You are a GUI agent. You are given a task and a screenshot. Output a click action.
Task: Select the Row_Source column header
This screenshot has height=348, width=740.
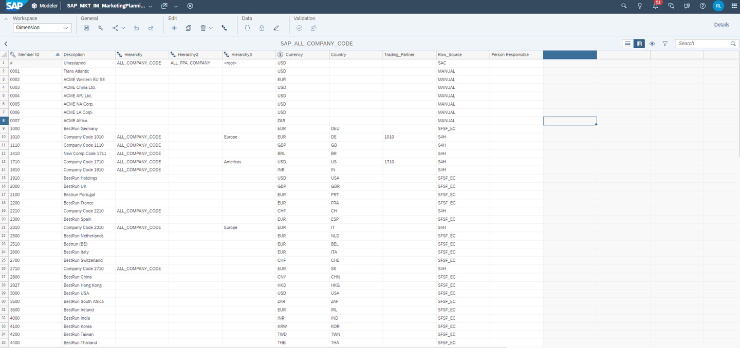(x=463, y=54)
